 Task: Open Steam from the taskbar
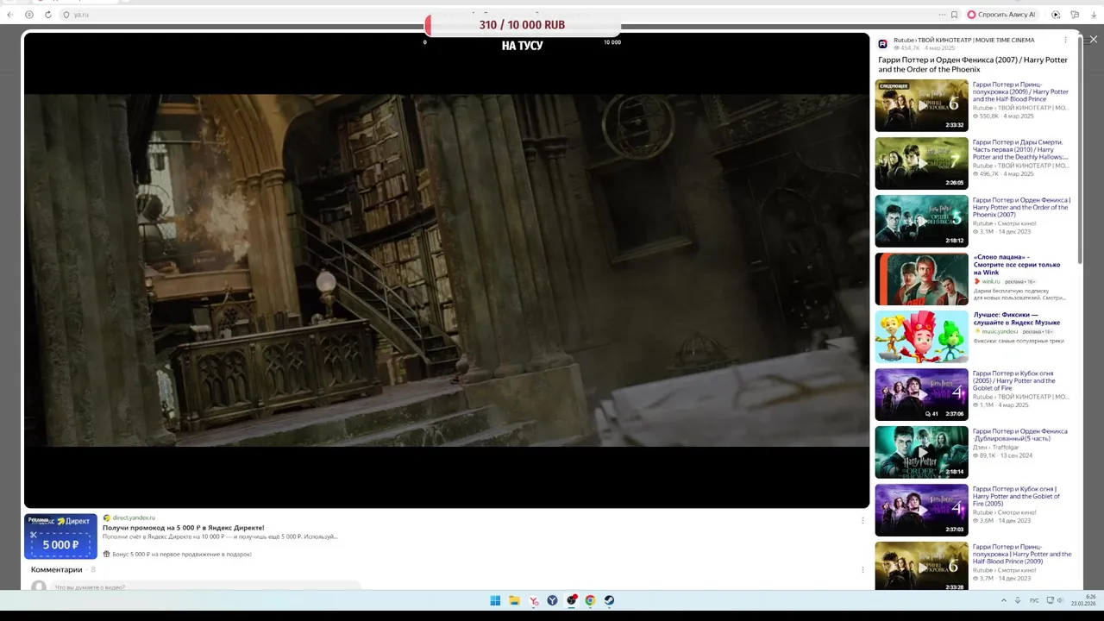tap(610, 600)
